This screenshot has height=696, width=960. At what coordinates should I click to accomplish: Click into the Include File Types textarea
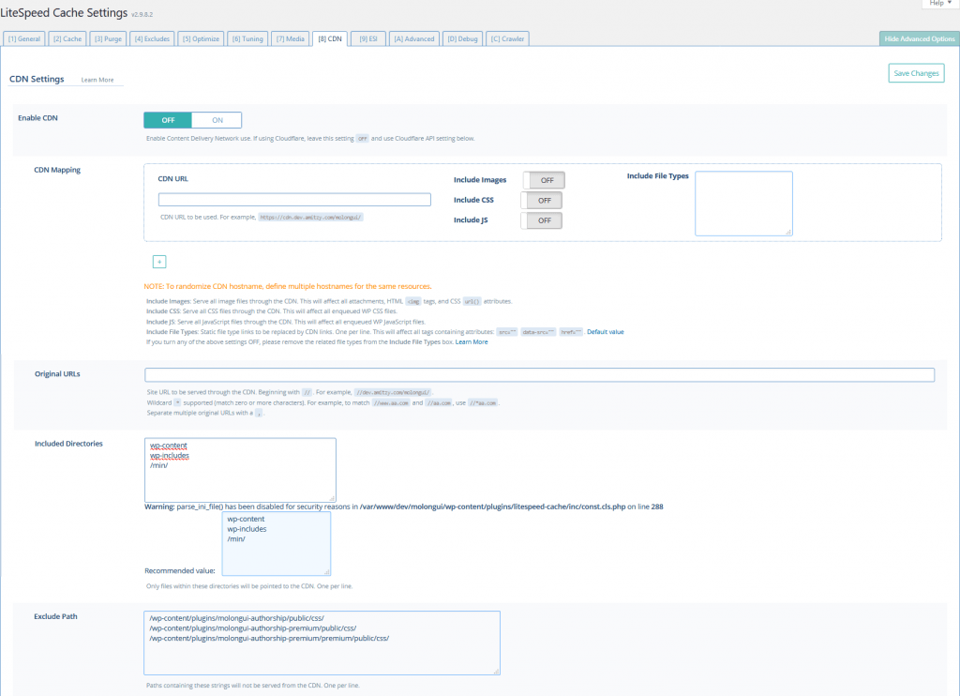click(x=743, y=204)
